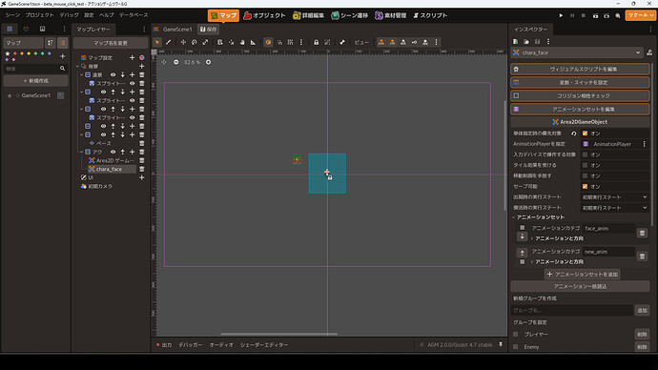Toggle visibility of 遠景 layer
This screenshot has width=658, height=370.
point(113,74)
